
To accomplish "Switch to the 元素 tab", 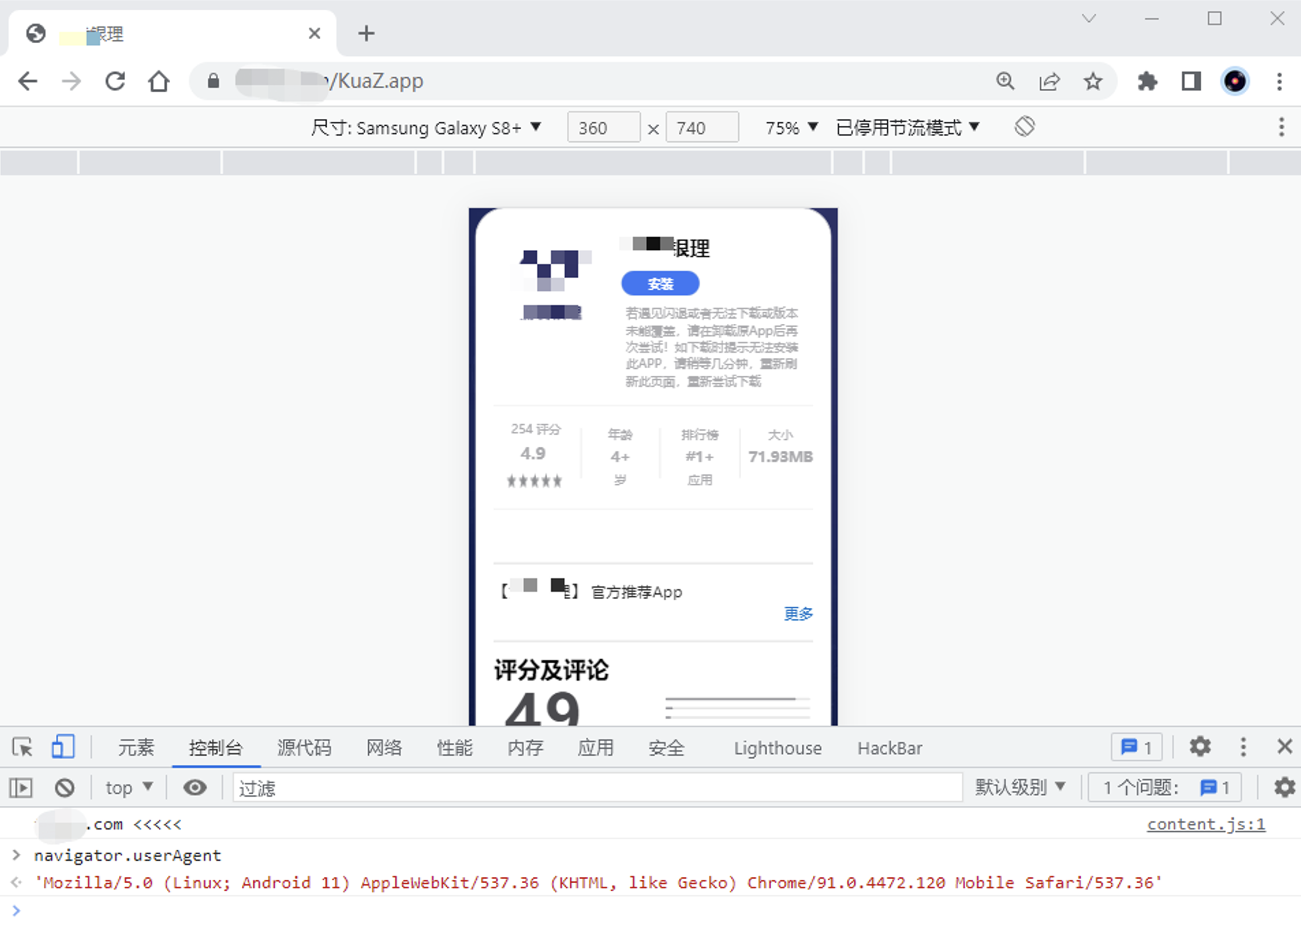I will (136, 747).
